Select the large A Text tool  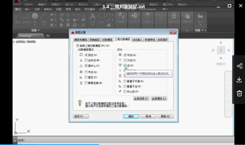click(92, 16)
